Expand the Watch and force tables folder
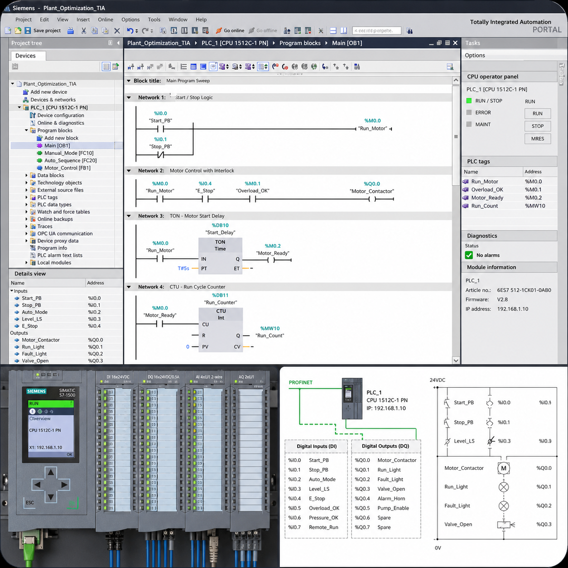This screenshot has height=568, width=568. click(x=26, y=212)
